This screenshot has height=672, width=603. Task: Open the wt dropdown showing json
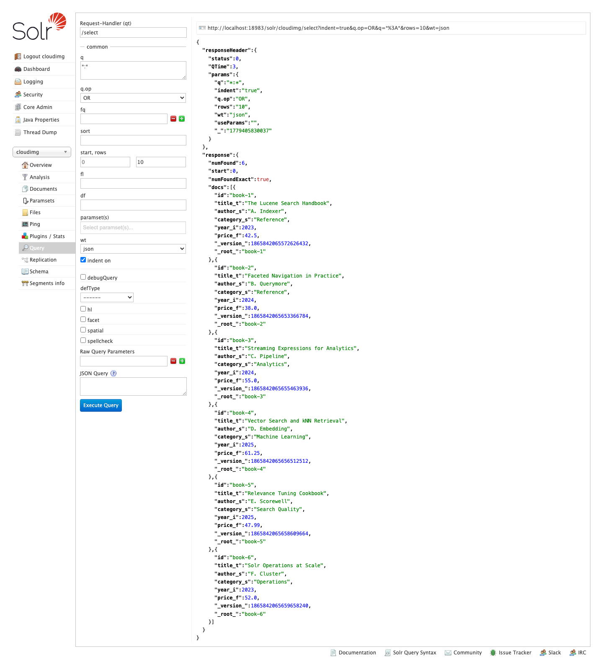click(133, 249)
